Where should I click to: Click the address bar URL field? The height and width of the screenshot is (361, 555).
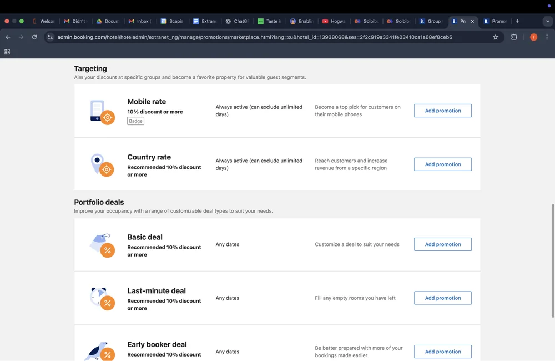point(255,37)
